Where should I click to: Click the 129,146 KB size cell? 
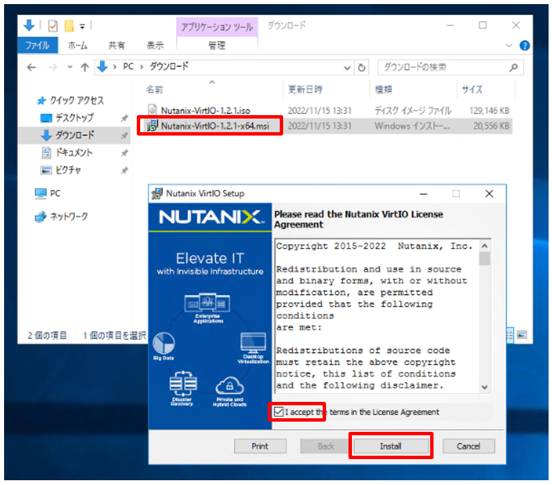point(489,110)
